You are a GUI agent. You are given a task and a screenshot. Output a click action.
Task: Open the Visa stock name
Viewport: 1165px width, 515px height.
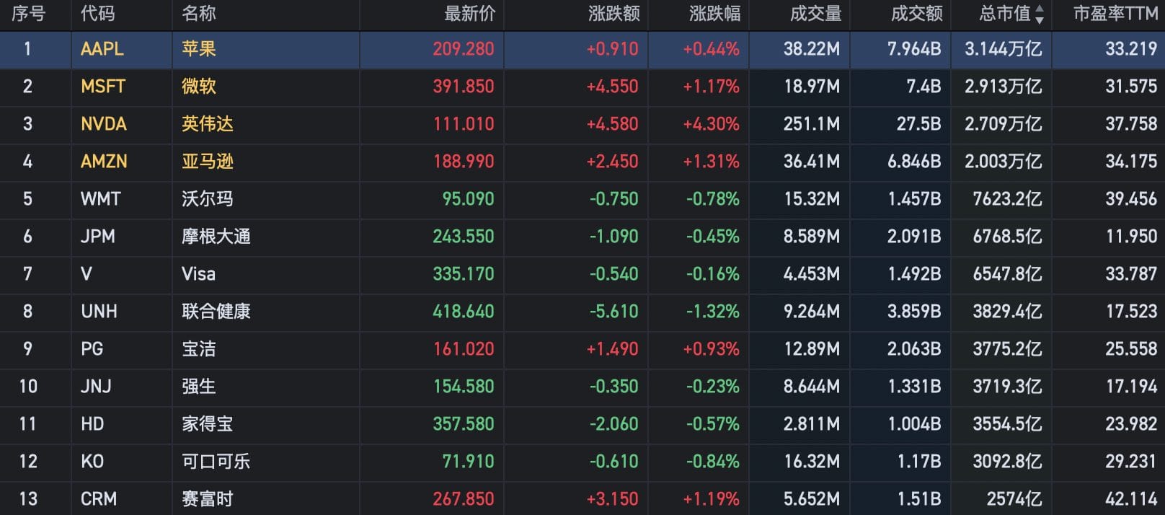pos(198,274)
